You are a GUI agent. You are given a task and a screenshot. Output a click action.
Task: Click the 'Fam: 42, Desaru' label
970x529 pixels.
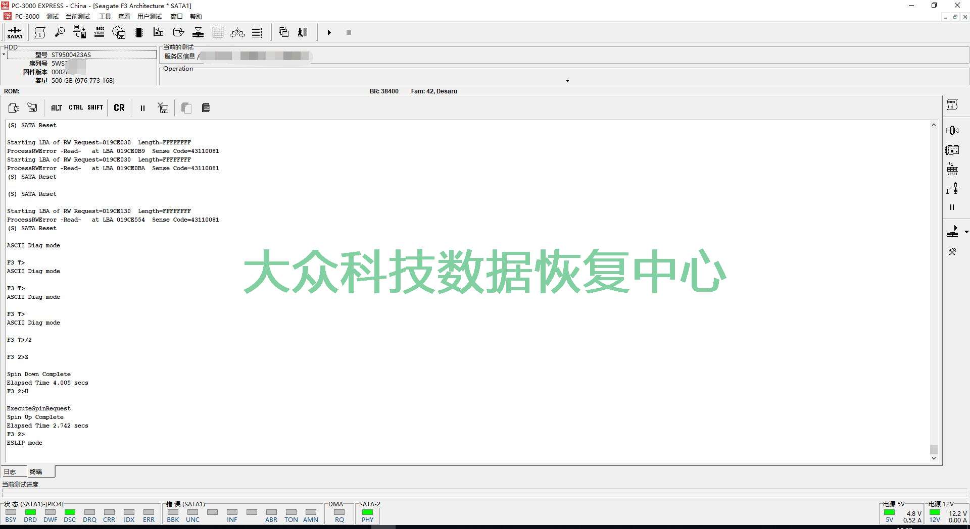(434, 91)
